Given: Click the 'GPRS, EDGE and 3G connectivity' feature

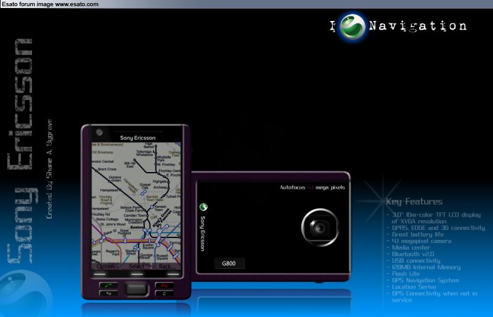Looking at the screenshot, I should click(x=438, y=228).
